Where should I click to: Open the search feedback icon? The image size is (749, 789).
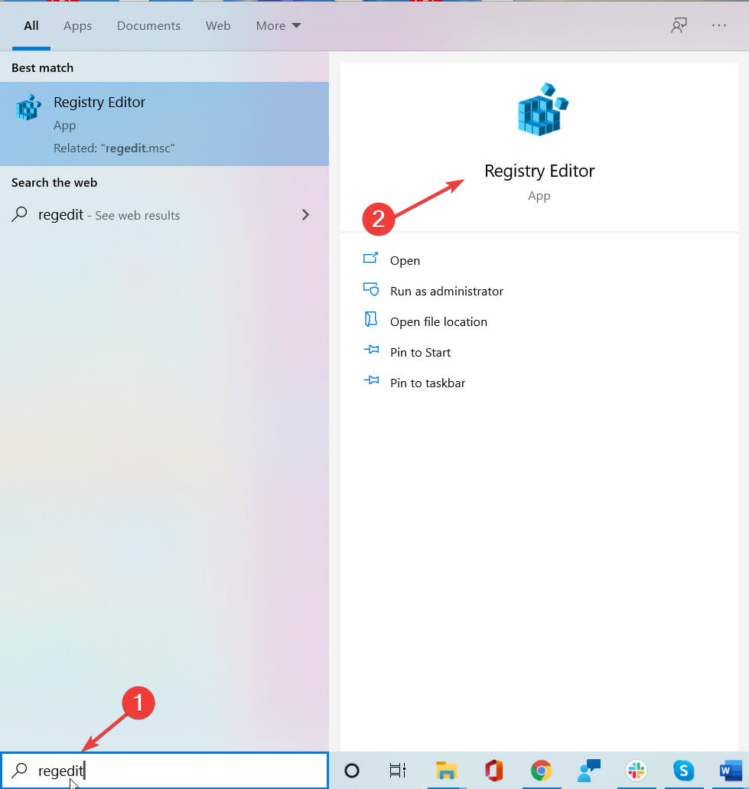[x=679, y=25]
